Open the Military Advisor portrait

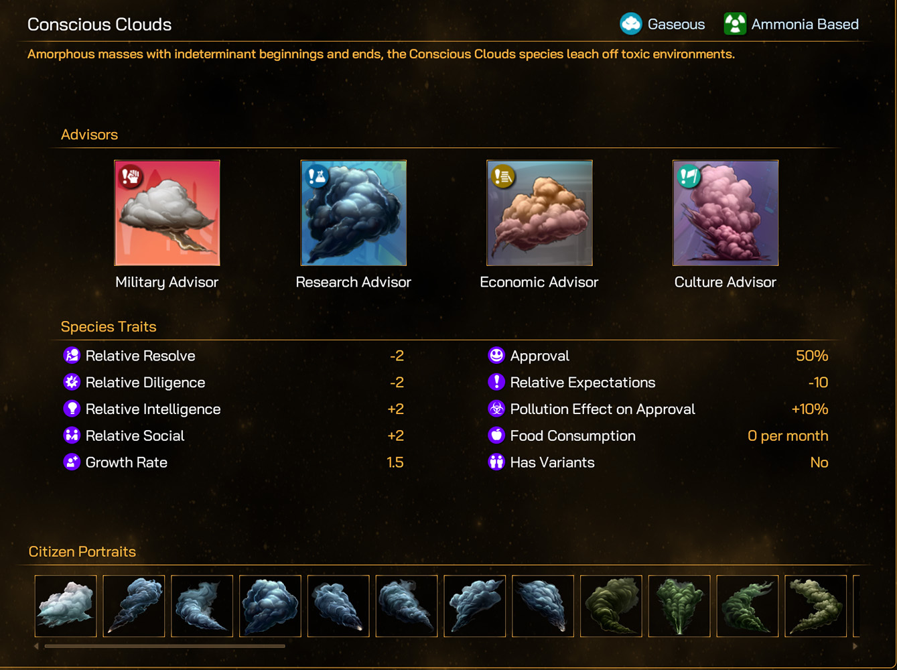167,213
